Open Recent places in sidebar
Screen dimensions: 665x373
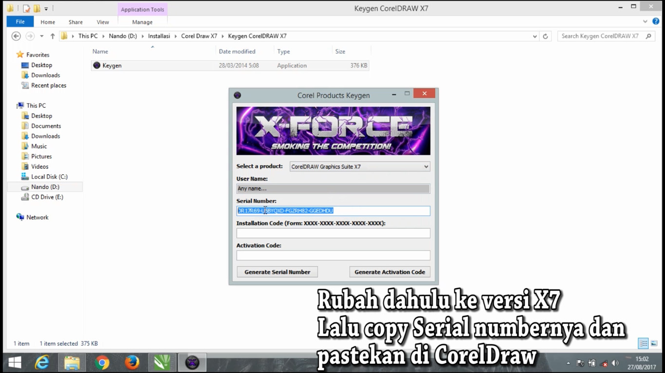click(x=48, y=85)
